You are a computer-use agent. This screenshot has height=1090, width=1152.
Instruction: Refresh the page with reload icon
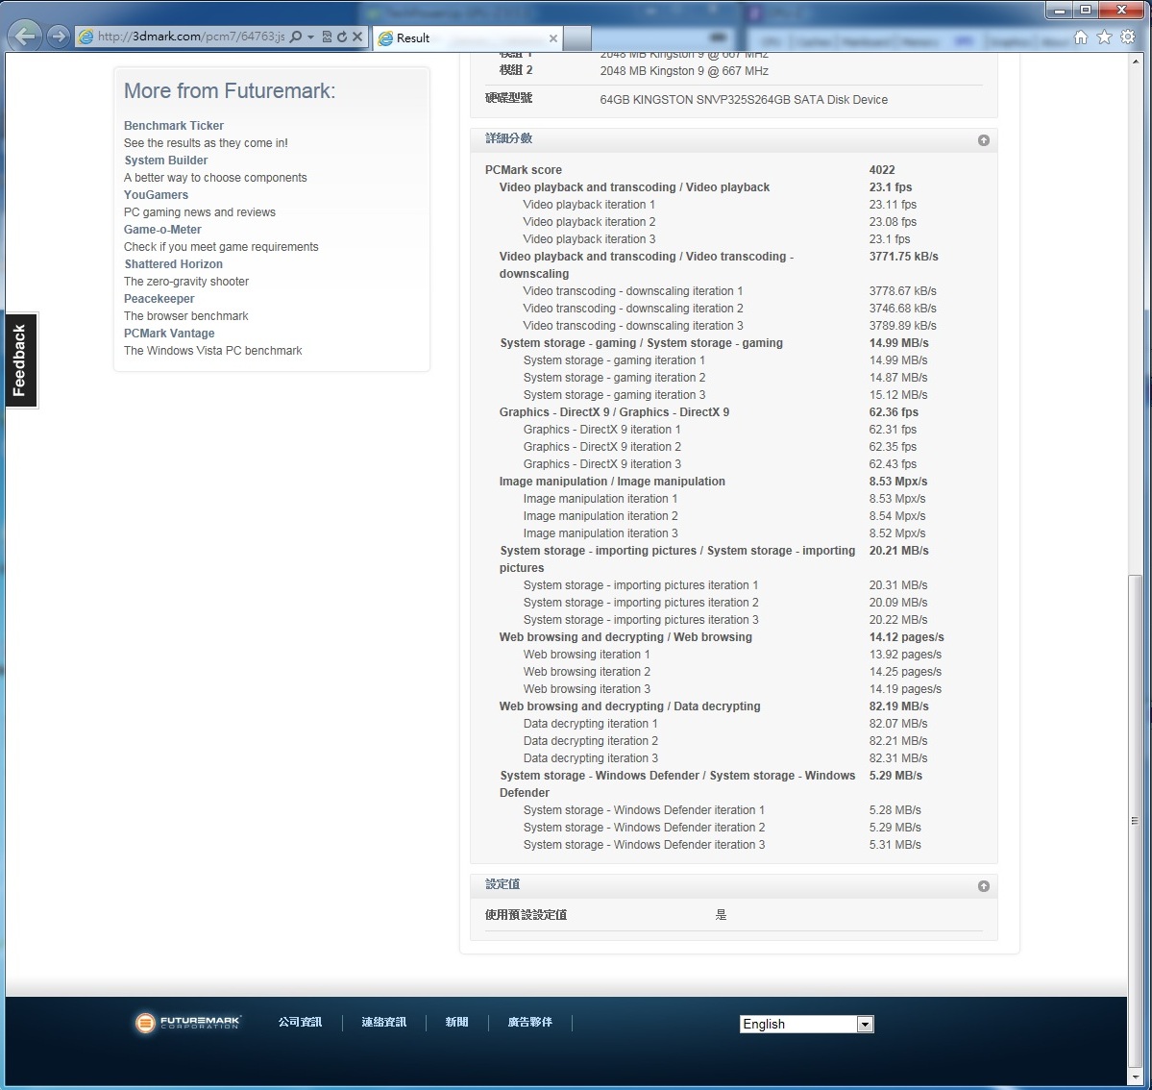341,37
